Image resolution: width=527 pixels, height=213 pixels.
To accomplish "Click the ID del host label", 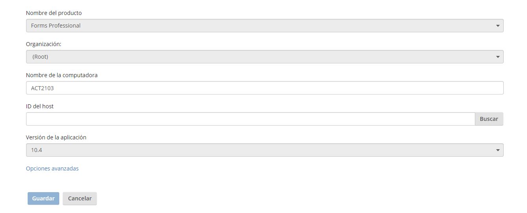I will [40, 106].
